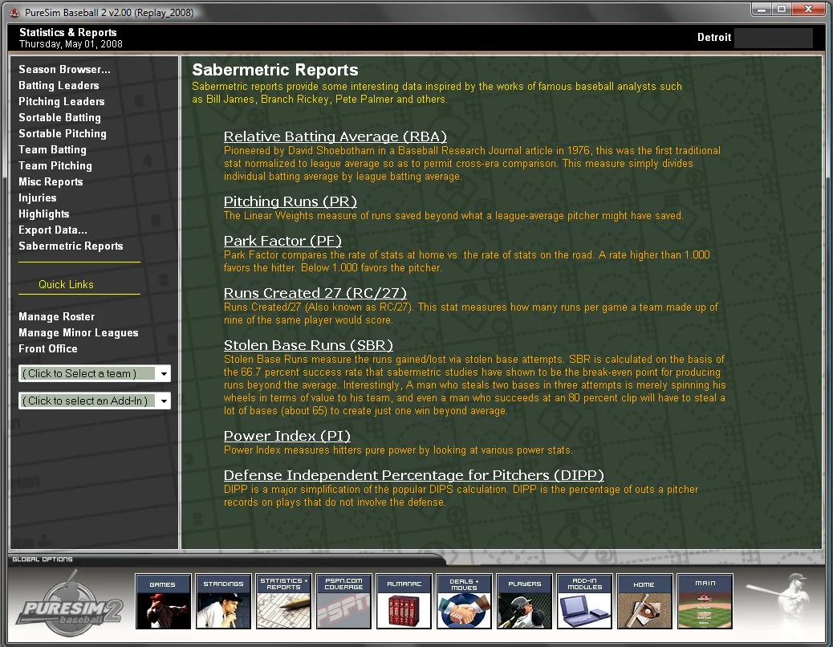Click the Detroit field at top right
The width and height of the screenshot is (833, 647).
pyautogui.click(x=774, y=38)
